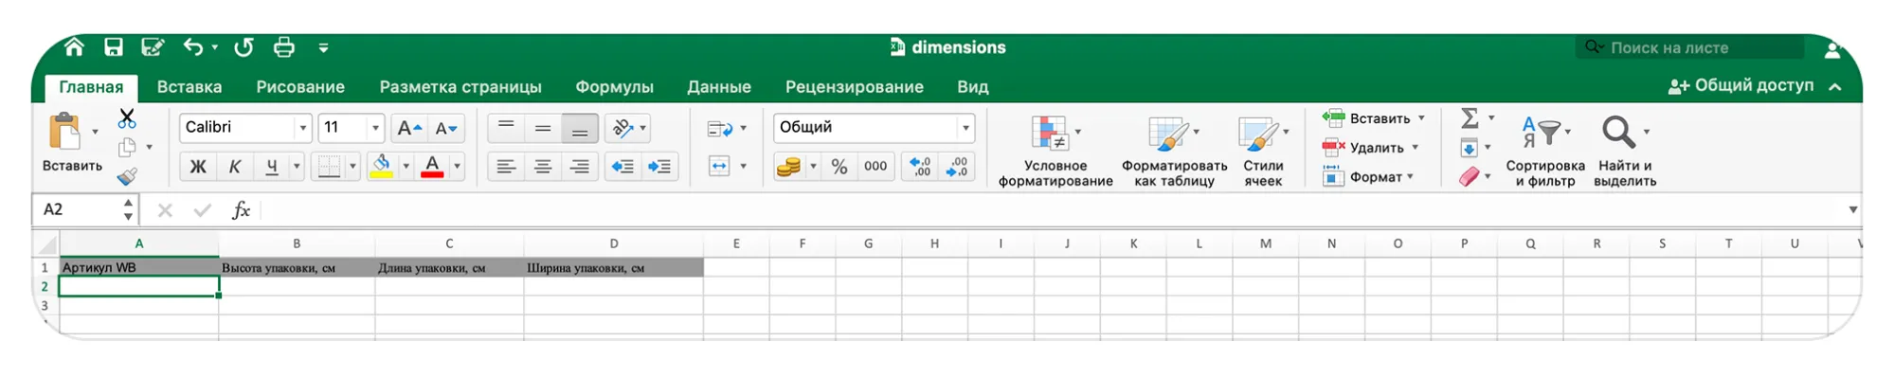Expand the fill color arrow
1894x378 pixels.
coord(406,167)
